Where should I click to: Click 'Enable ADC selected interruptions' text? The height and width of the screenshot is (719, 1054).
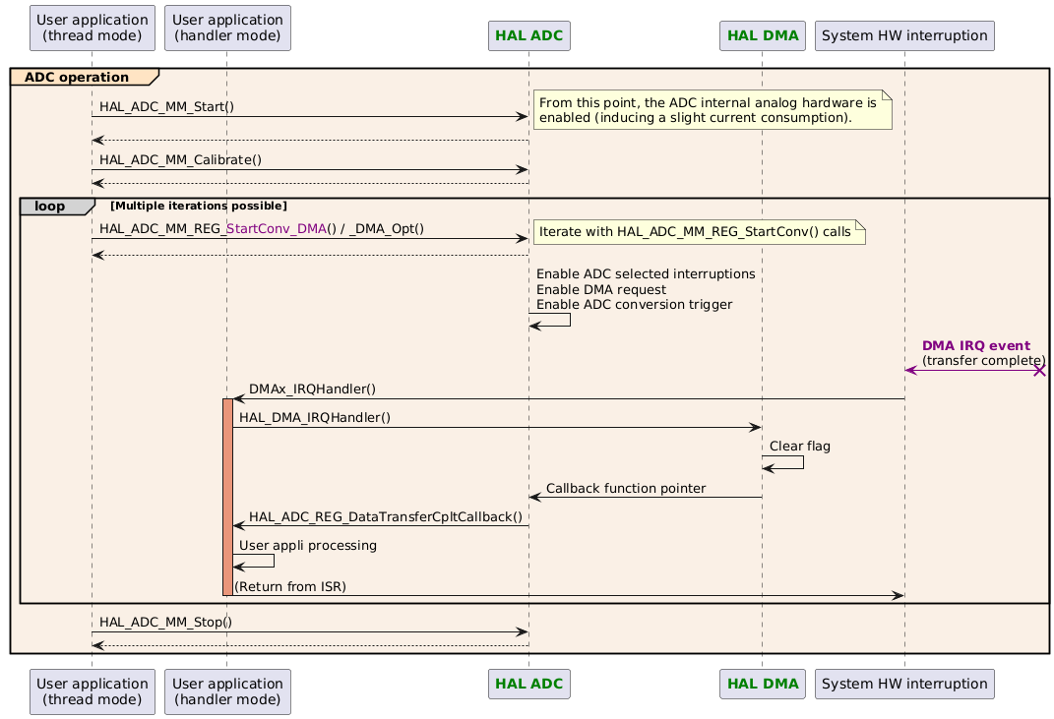(x=646, y=274)
